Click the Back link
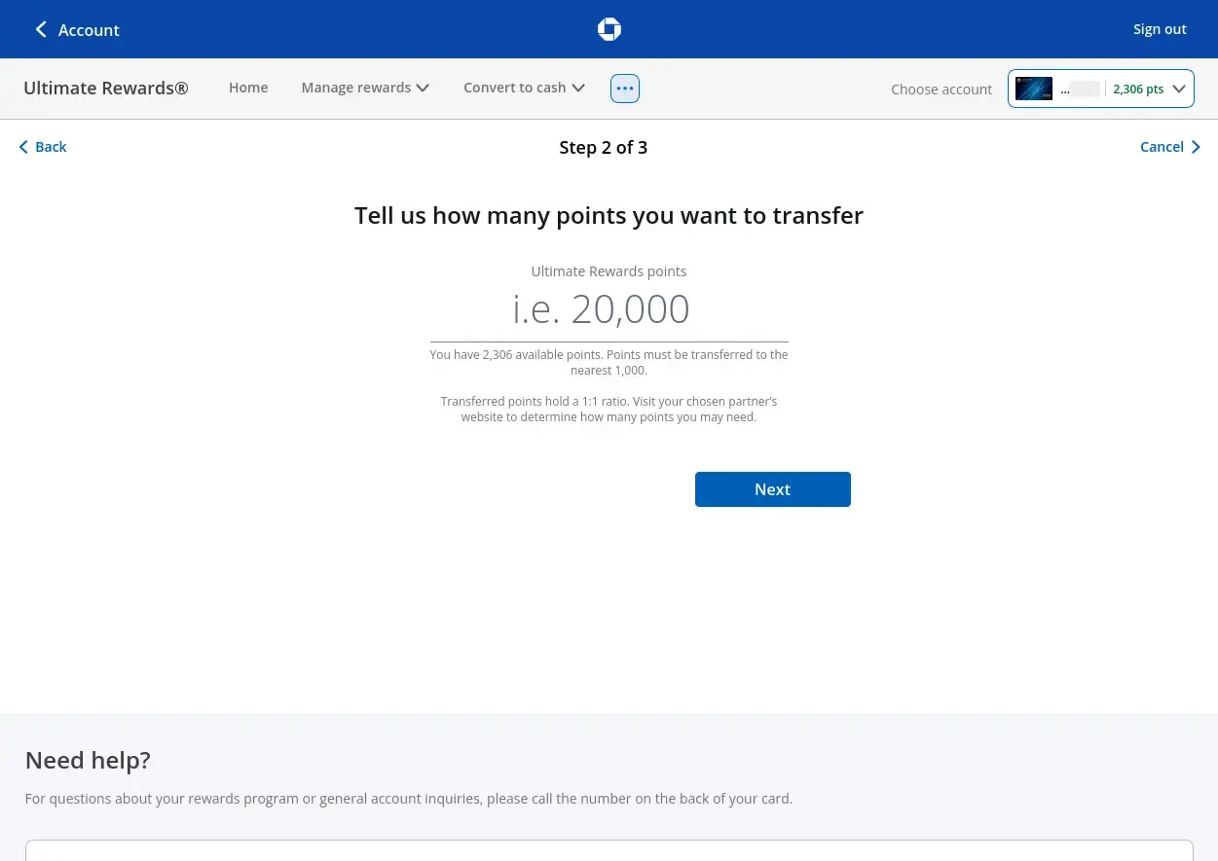 pos(43,147)
